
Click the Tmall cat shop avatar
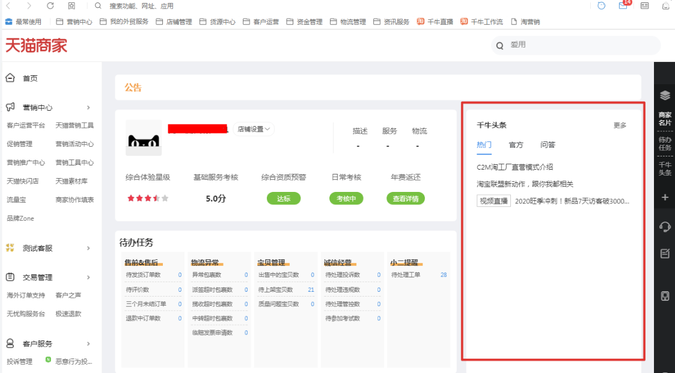pyautogui.click(x=143, y=138)
